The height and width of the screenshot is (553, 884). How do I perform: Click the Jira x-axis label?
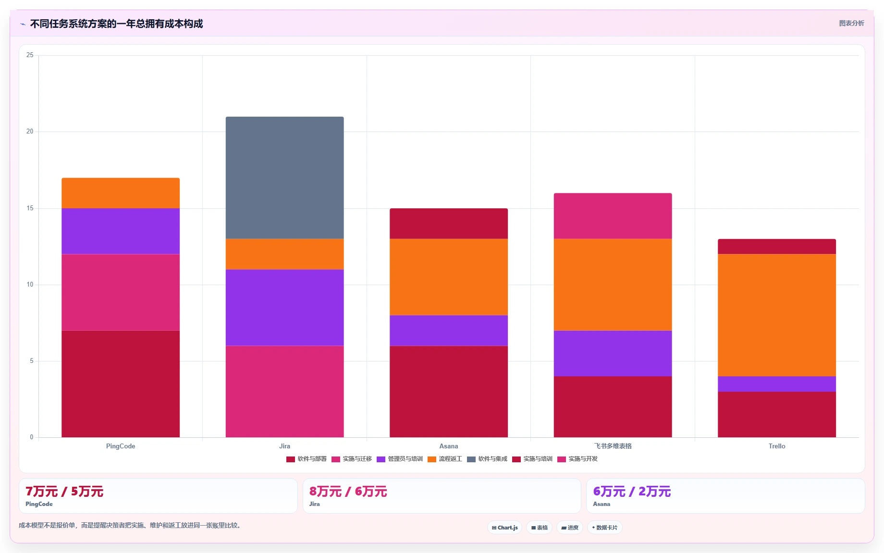[x=285, y=446]
